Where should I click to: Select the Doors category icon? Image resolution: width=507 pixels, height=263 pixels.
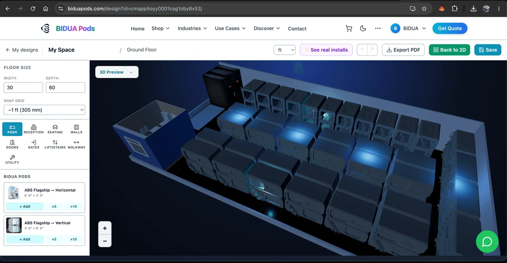[12, 144]
